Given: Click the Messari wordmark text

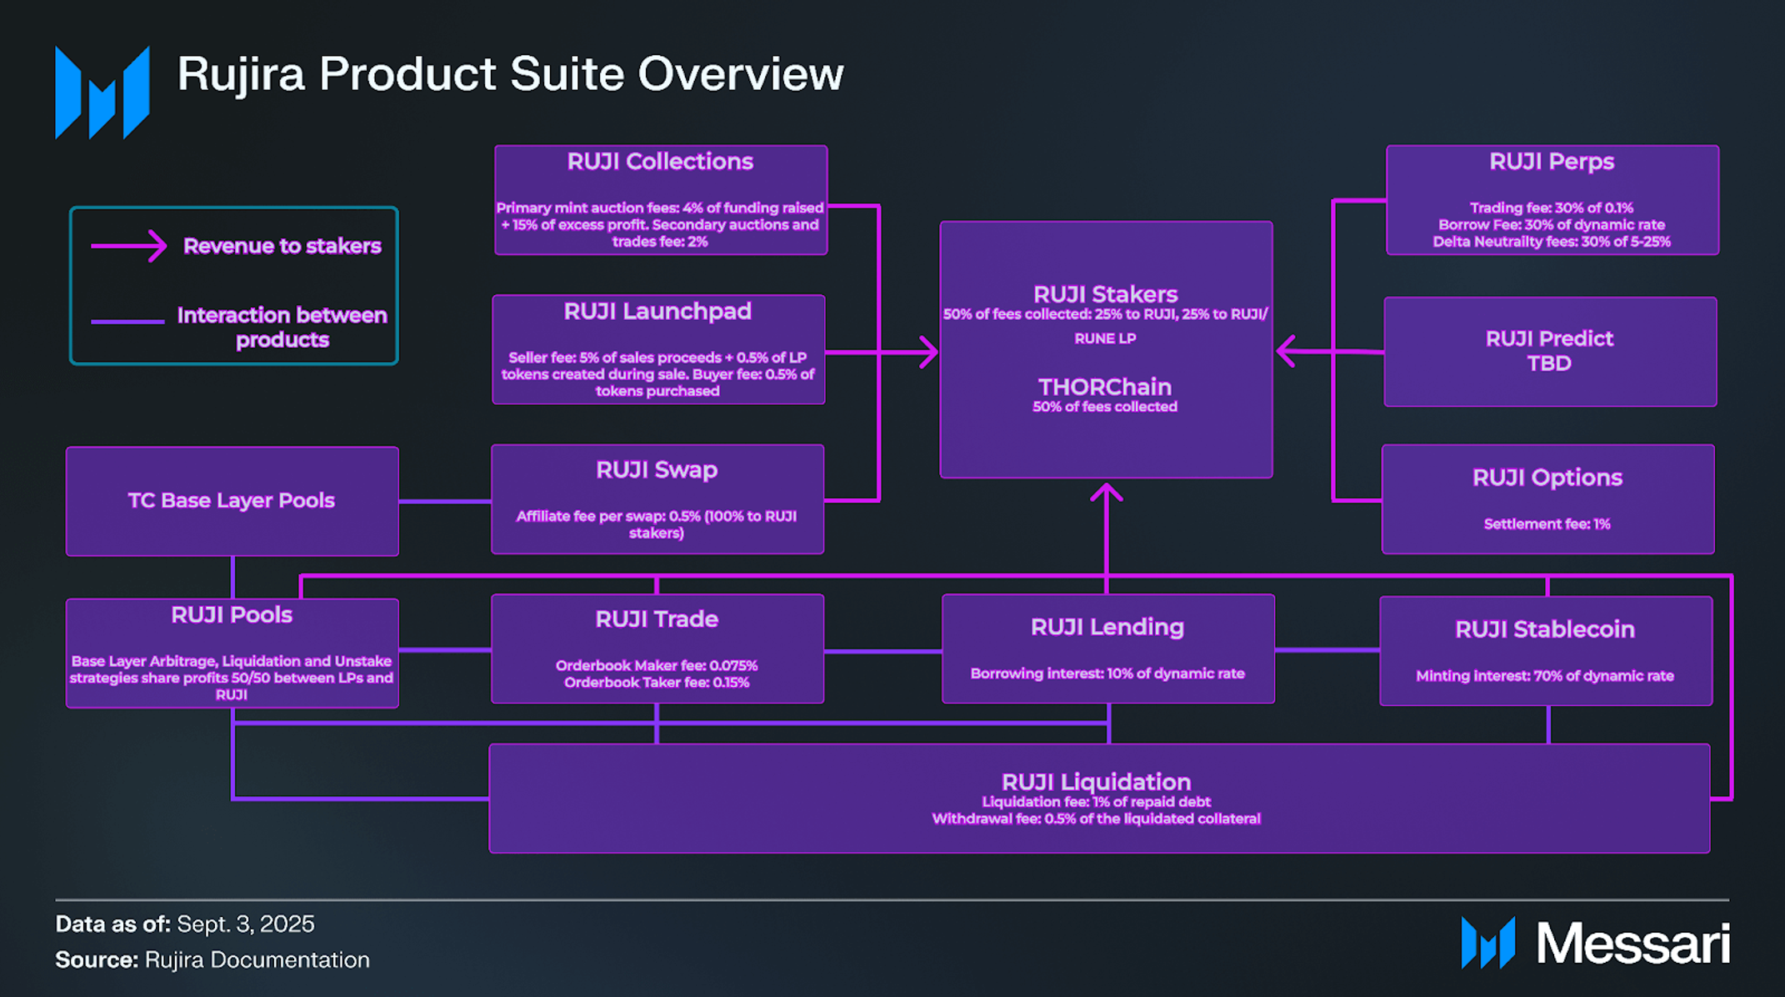Looking at the screenshot, I should 1632,944.
